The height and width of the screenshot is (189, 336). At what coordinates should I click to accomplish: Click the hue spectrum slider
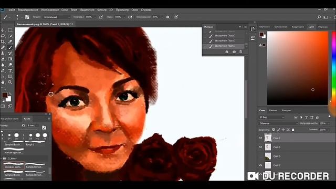[x=334, y=68]
